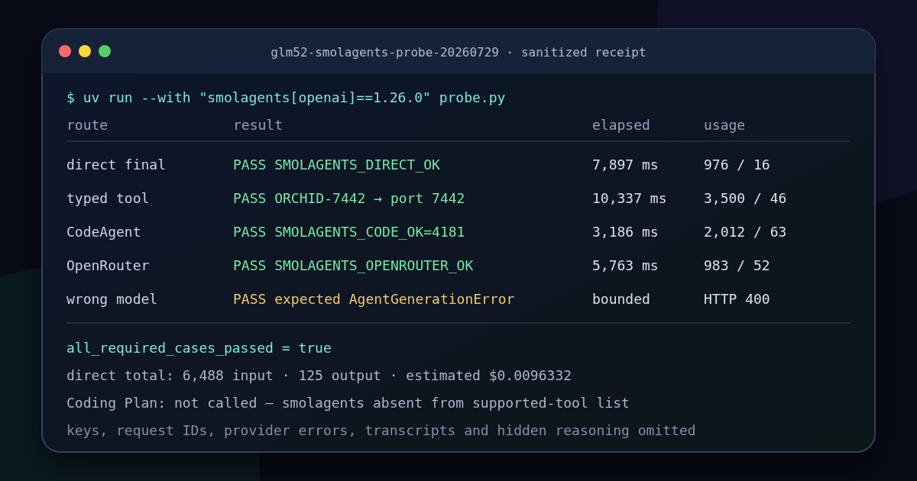Click the 'elapsed' column header
Image resolution: width=917 pixels, height=481 pixels.
(621, 125)
